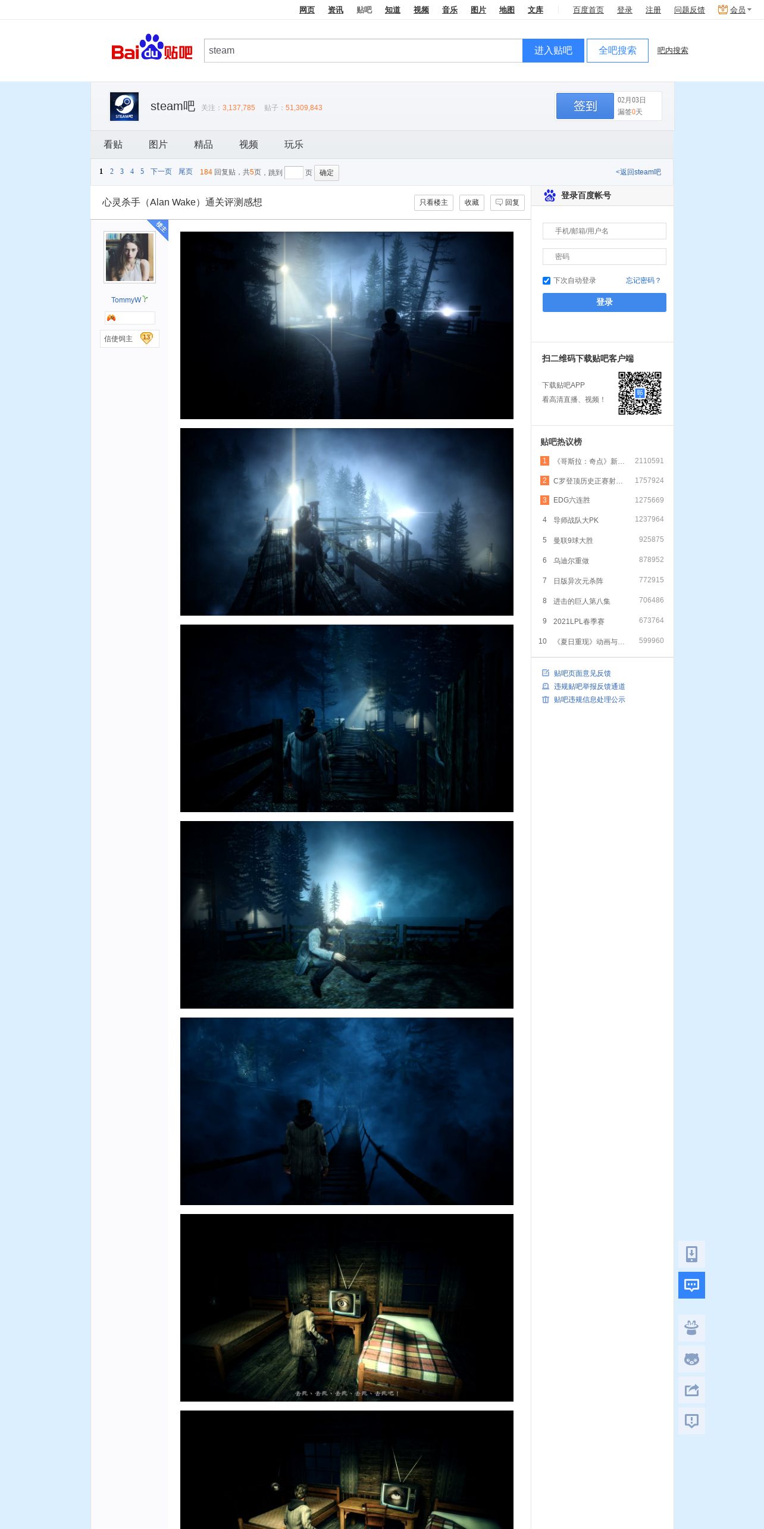Click the page number jump input box
The width and height of the screenshot is (764, 1529).
(294, 173)
